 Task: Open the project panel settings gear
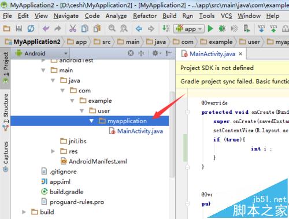click(x=157, y=53)
